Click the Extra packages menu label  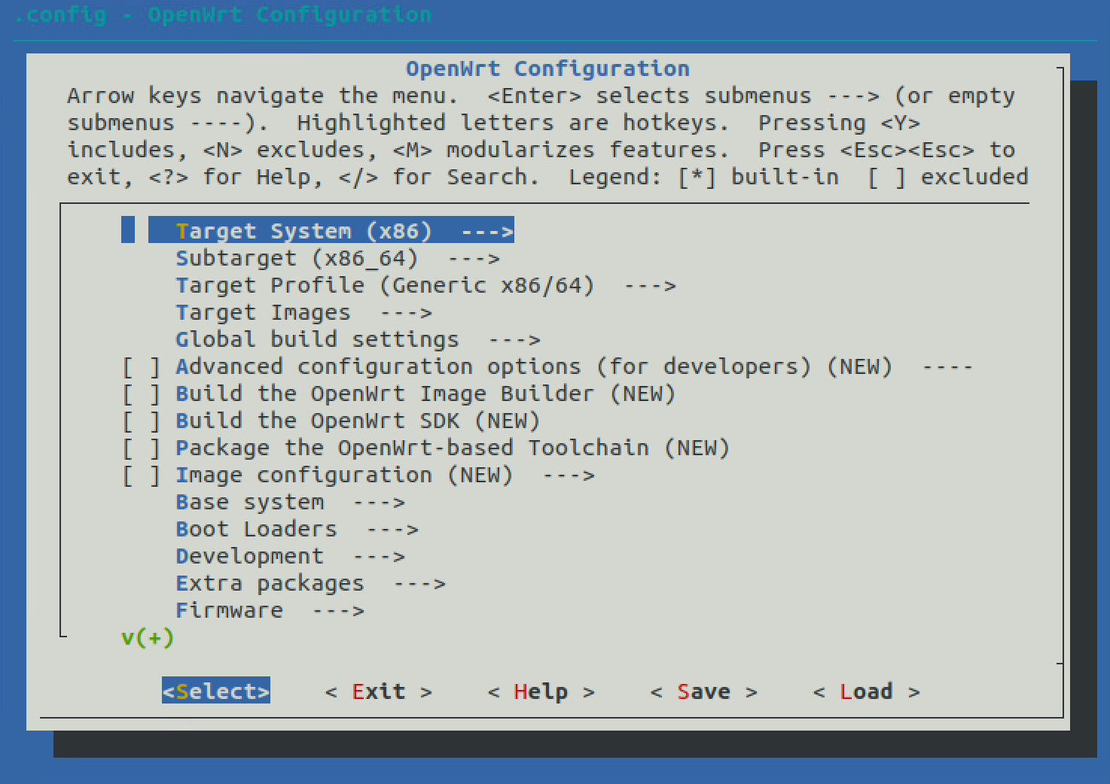pos(270,583)
